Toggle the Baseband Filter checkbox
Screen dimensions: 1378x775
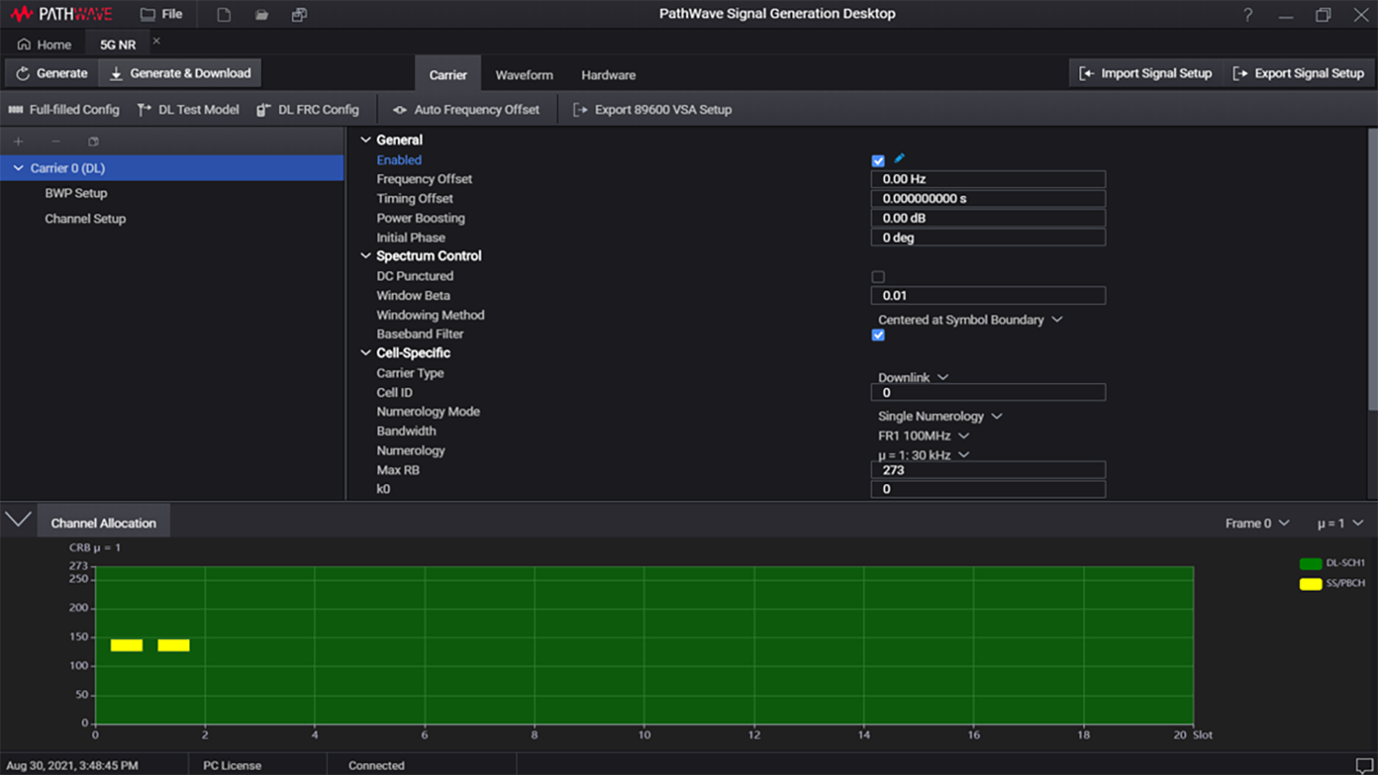click(878, 335)
